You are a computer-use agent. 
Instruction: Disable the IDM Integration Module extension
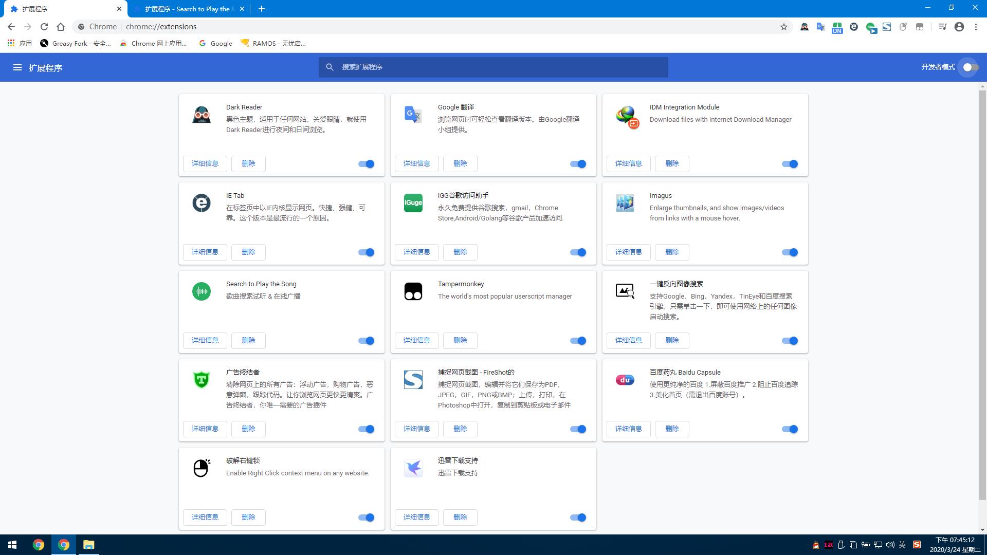[x=790, y=164]
